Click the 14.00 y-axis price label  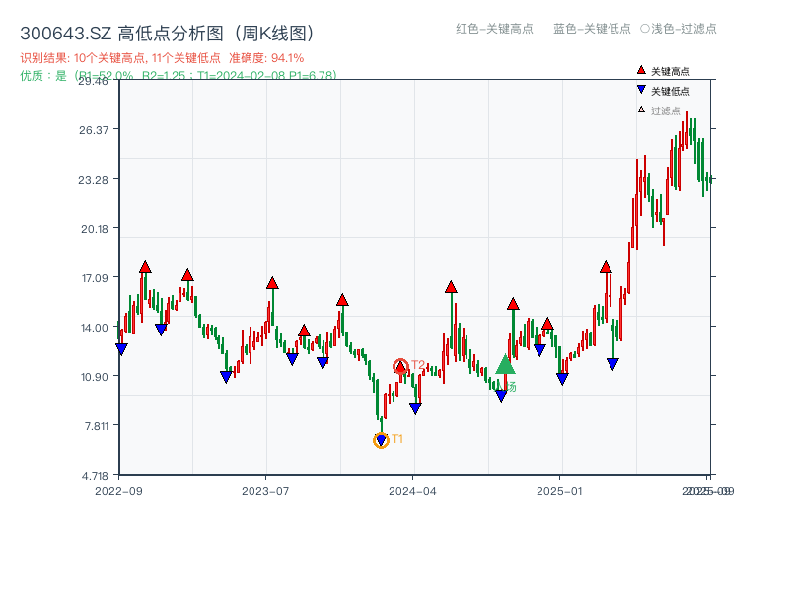(95, 328)
